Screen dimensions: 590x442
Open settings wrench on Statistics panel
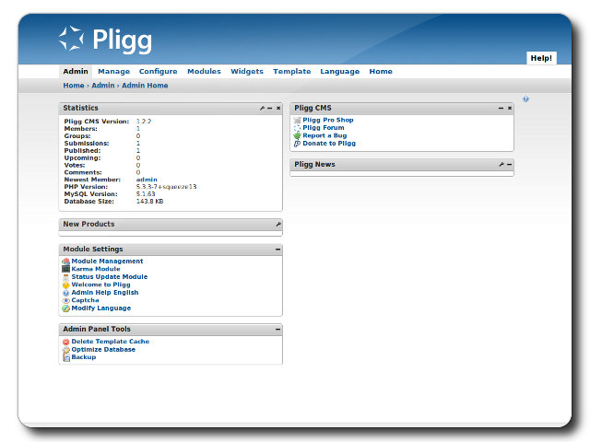pyautogui.click(x=262, y=109)
